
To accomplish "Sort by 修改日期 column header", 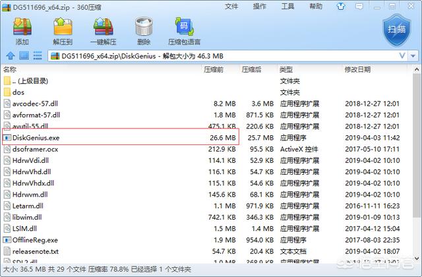I will [x=357, y=69].
